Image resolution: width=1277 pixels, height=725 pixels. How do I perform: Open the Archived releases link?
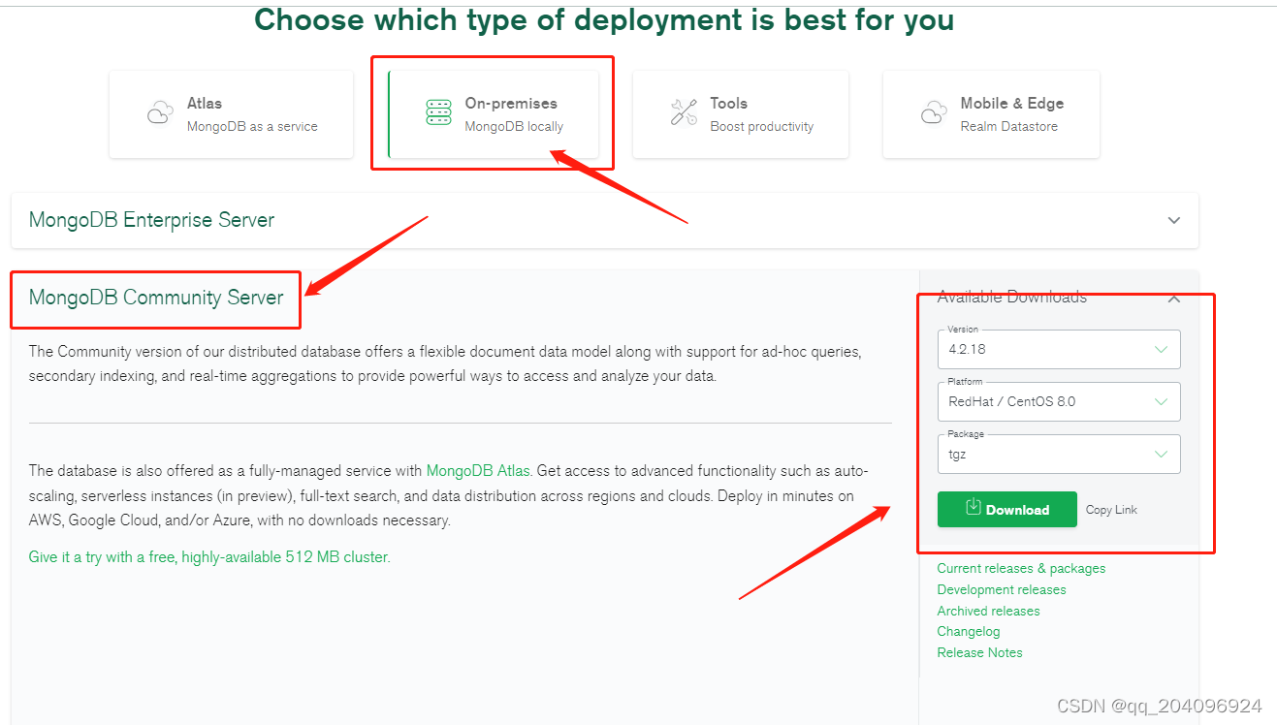(x=988, y=611)
